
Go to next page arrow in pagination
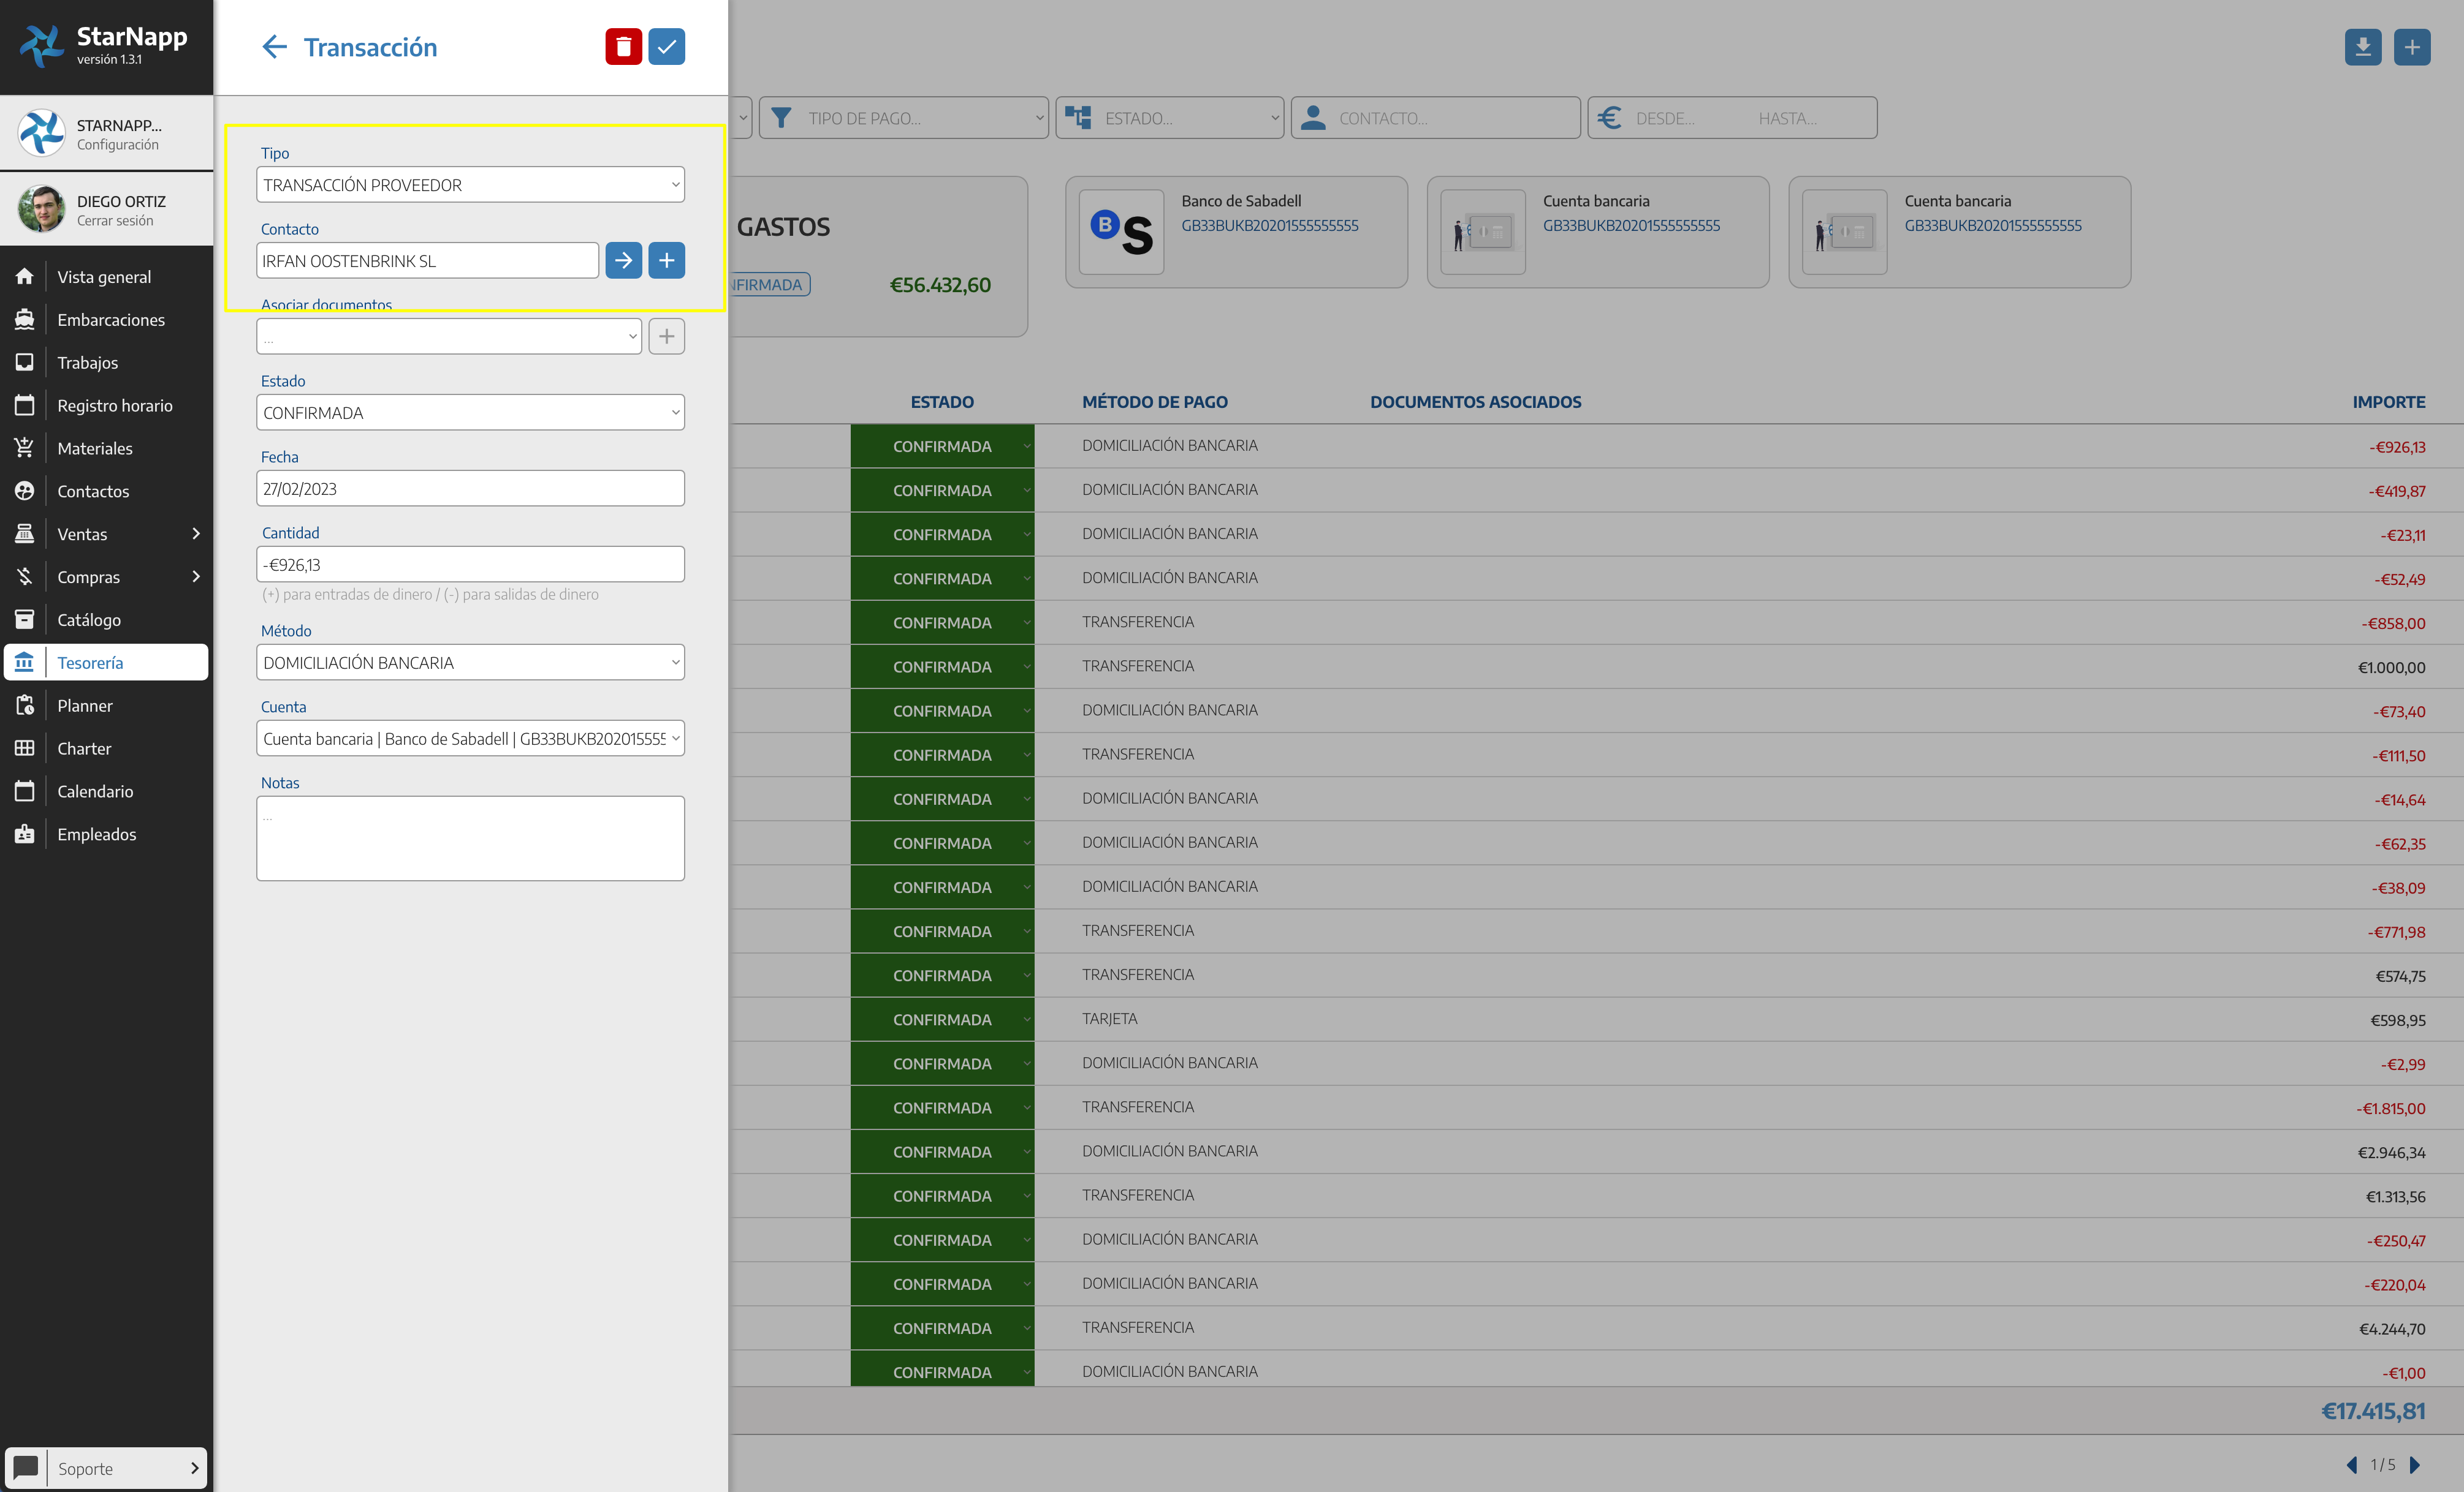pos(2414,1465)
